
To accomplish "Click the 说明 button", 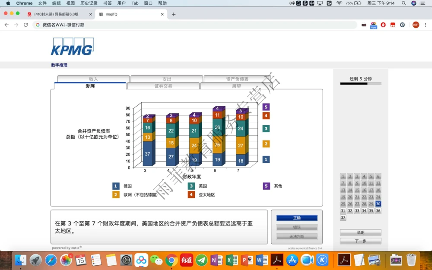I will point(361,232).
